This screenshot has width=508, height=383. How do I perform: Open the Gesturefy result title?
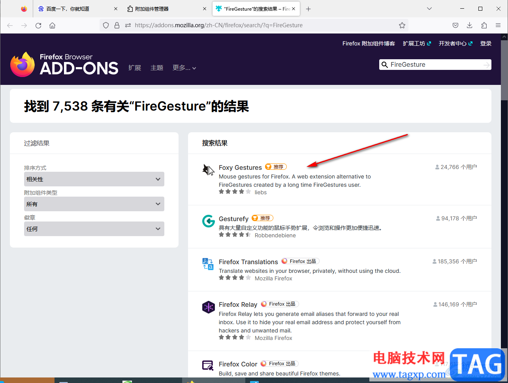(x=233, y=219)
